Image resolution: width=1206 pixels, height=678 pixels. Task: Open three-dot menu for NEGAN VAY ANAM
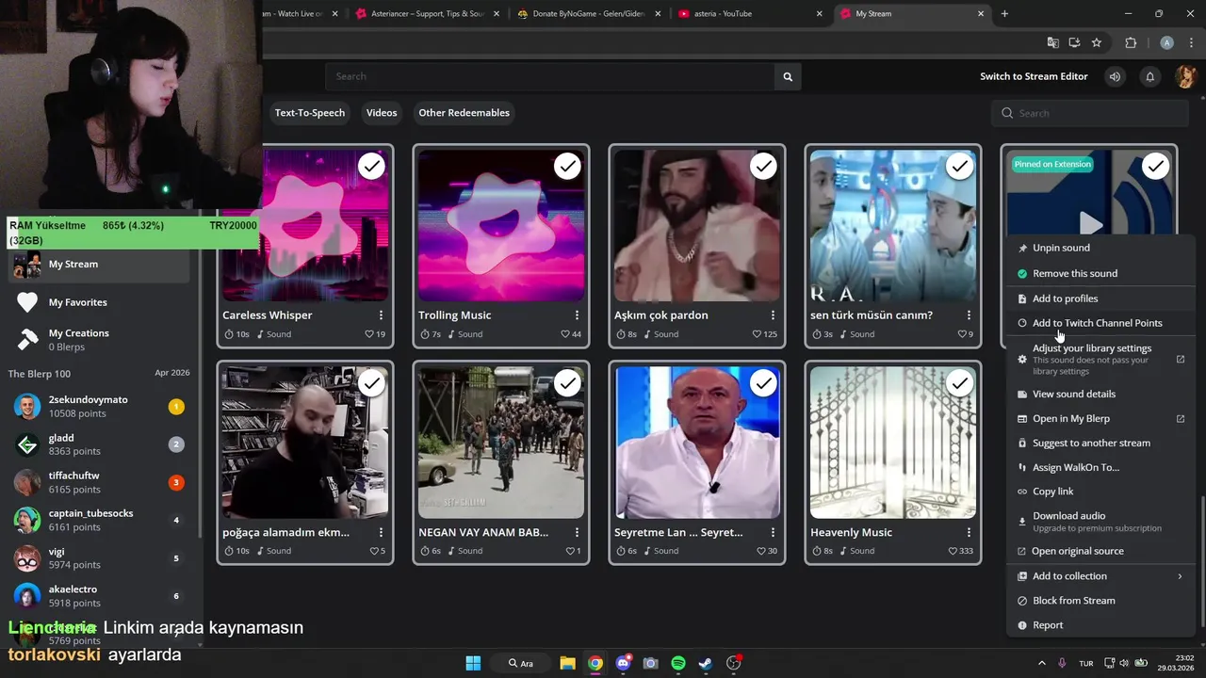click(577, 532)
